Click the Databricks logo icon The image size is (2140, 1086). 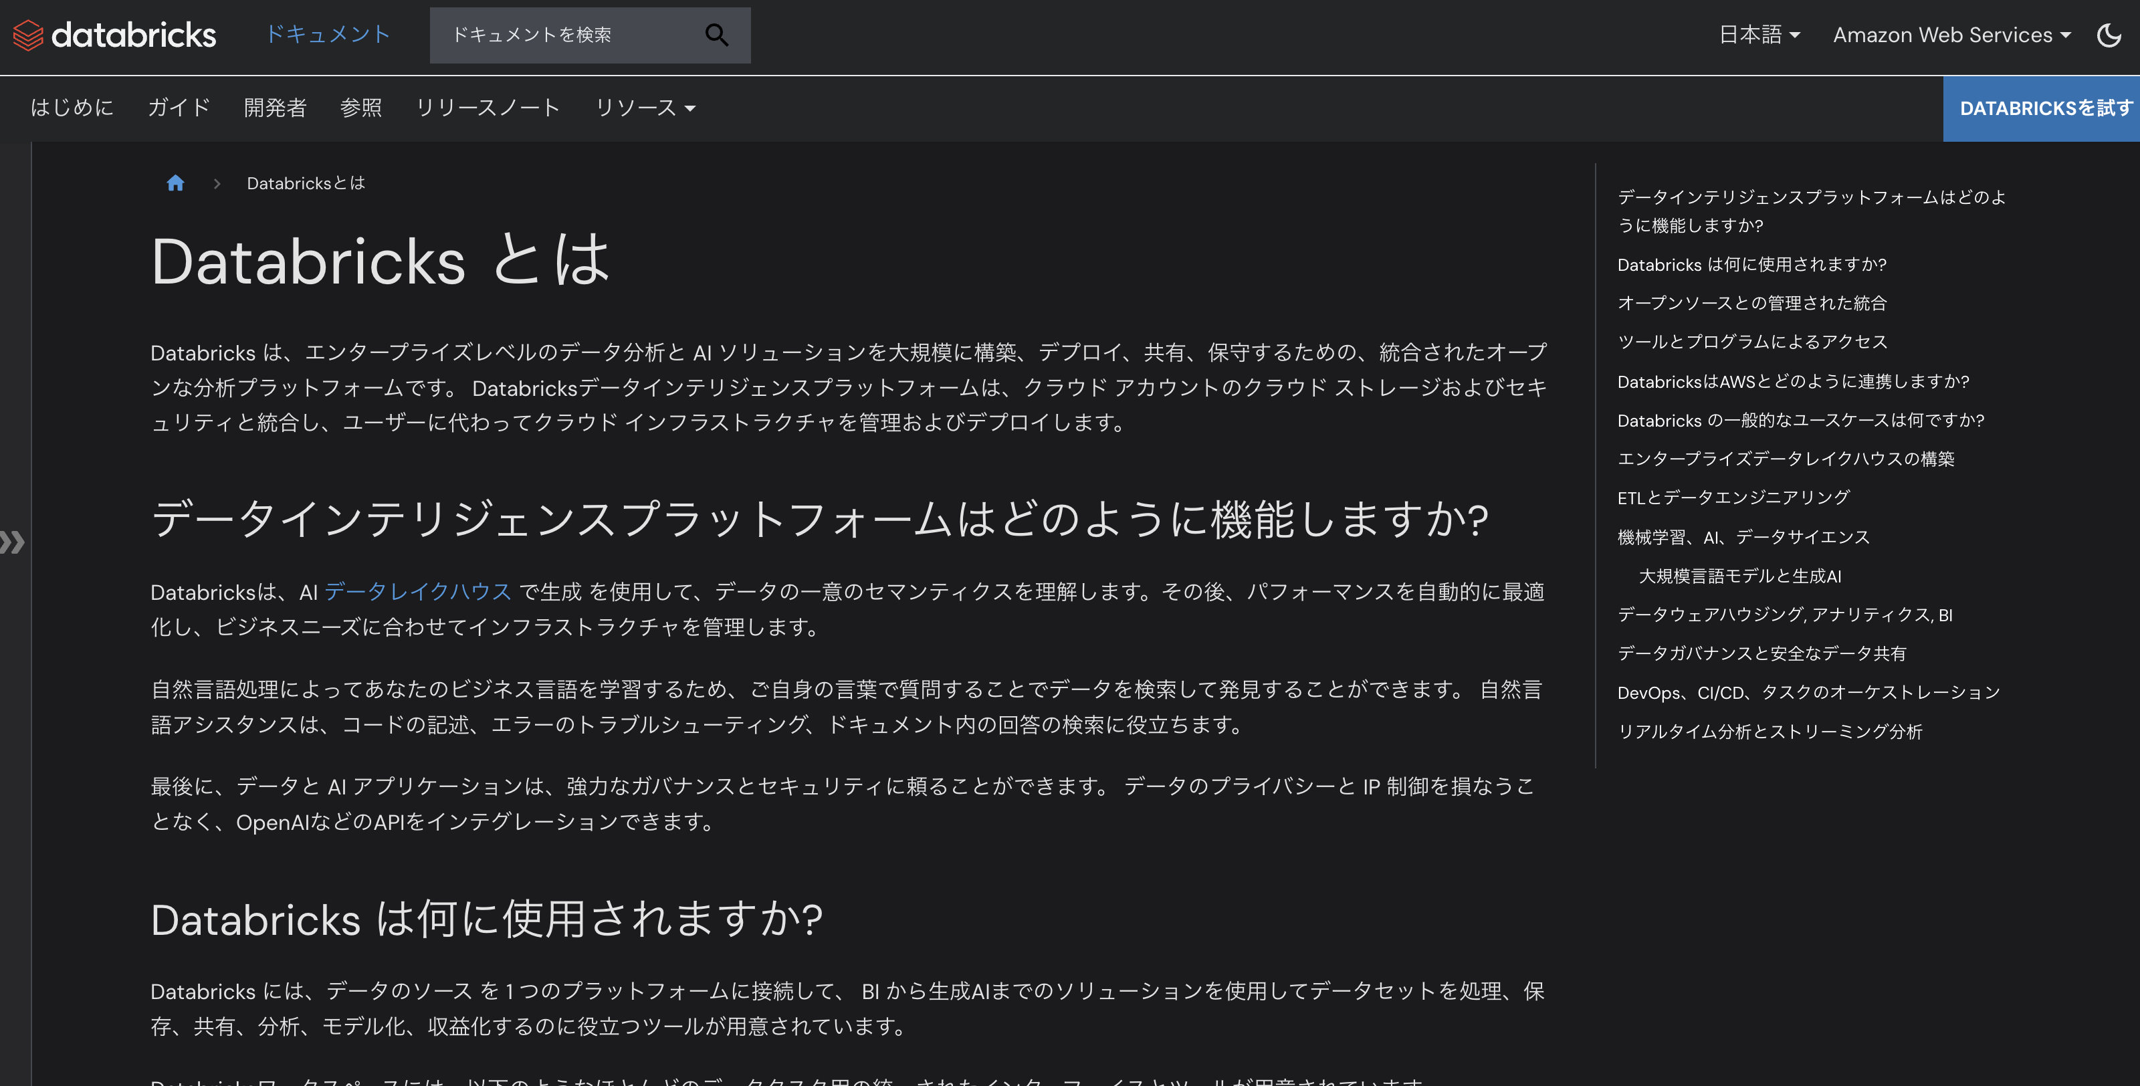tap(27, 35)
